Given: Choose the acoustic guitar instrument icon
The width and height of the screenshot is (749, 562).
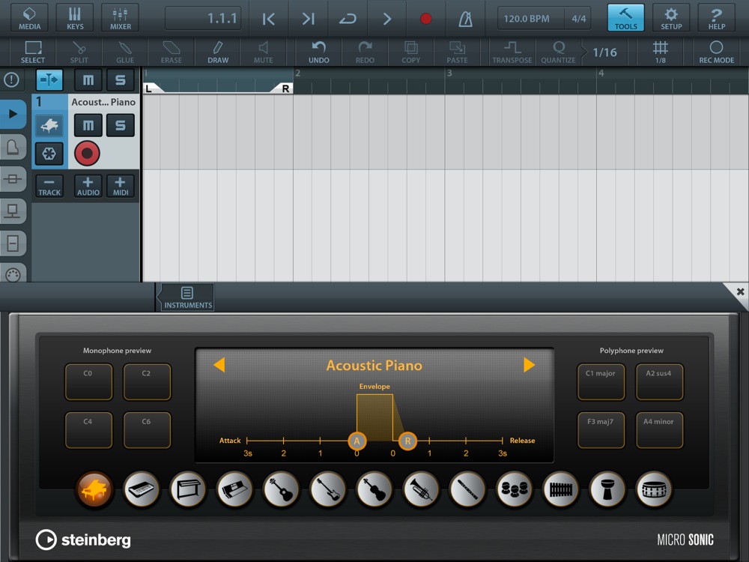Looking at the screenshot, I should [x=281, y=489].
